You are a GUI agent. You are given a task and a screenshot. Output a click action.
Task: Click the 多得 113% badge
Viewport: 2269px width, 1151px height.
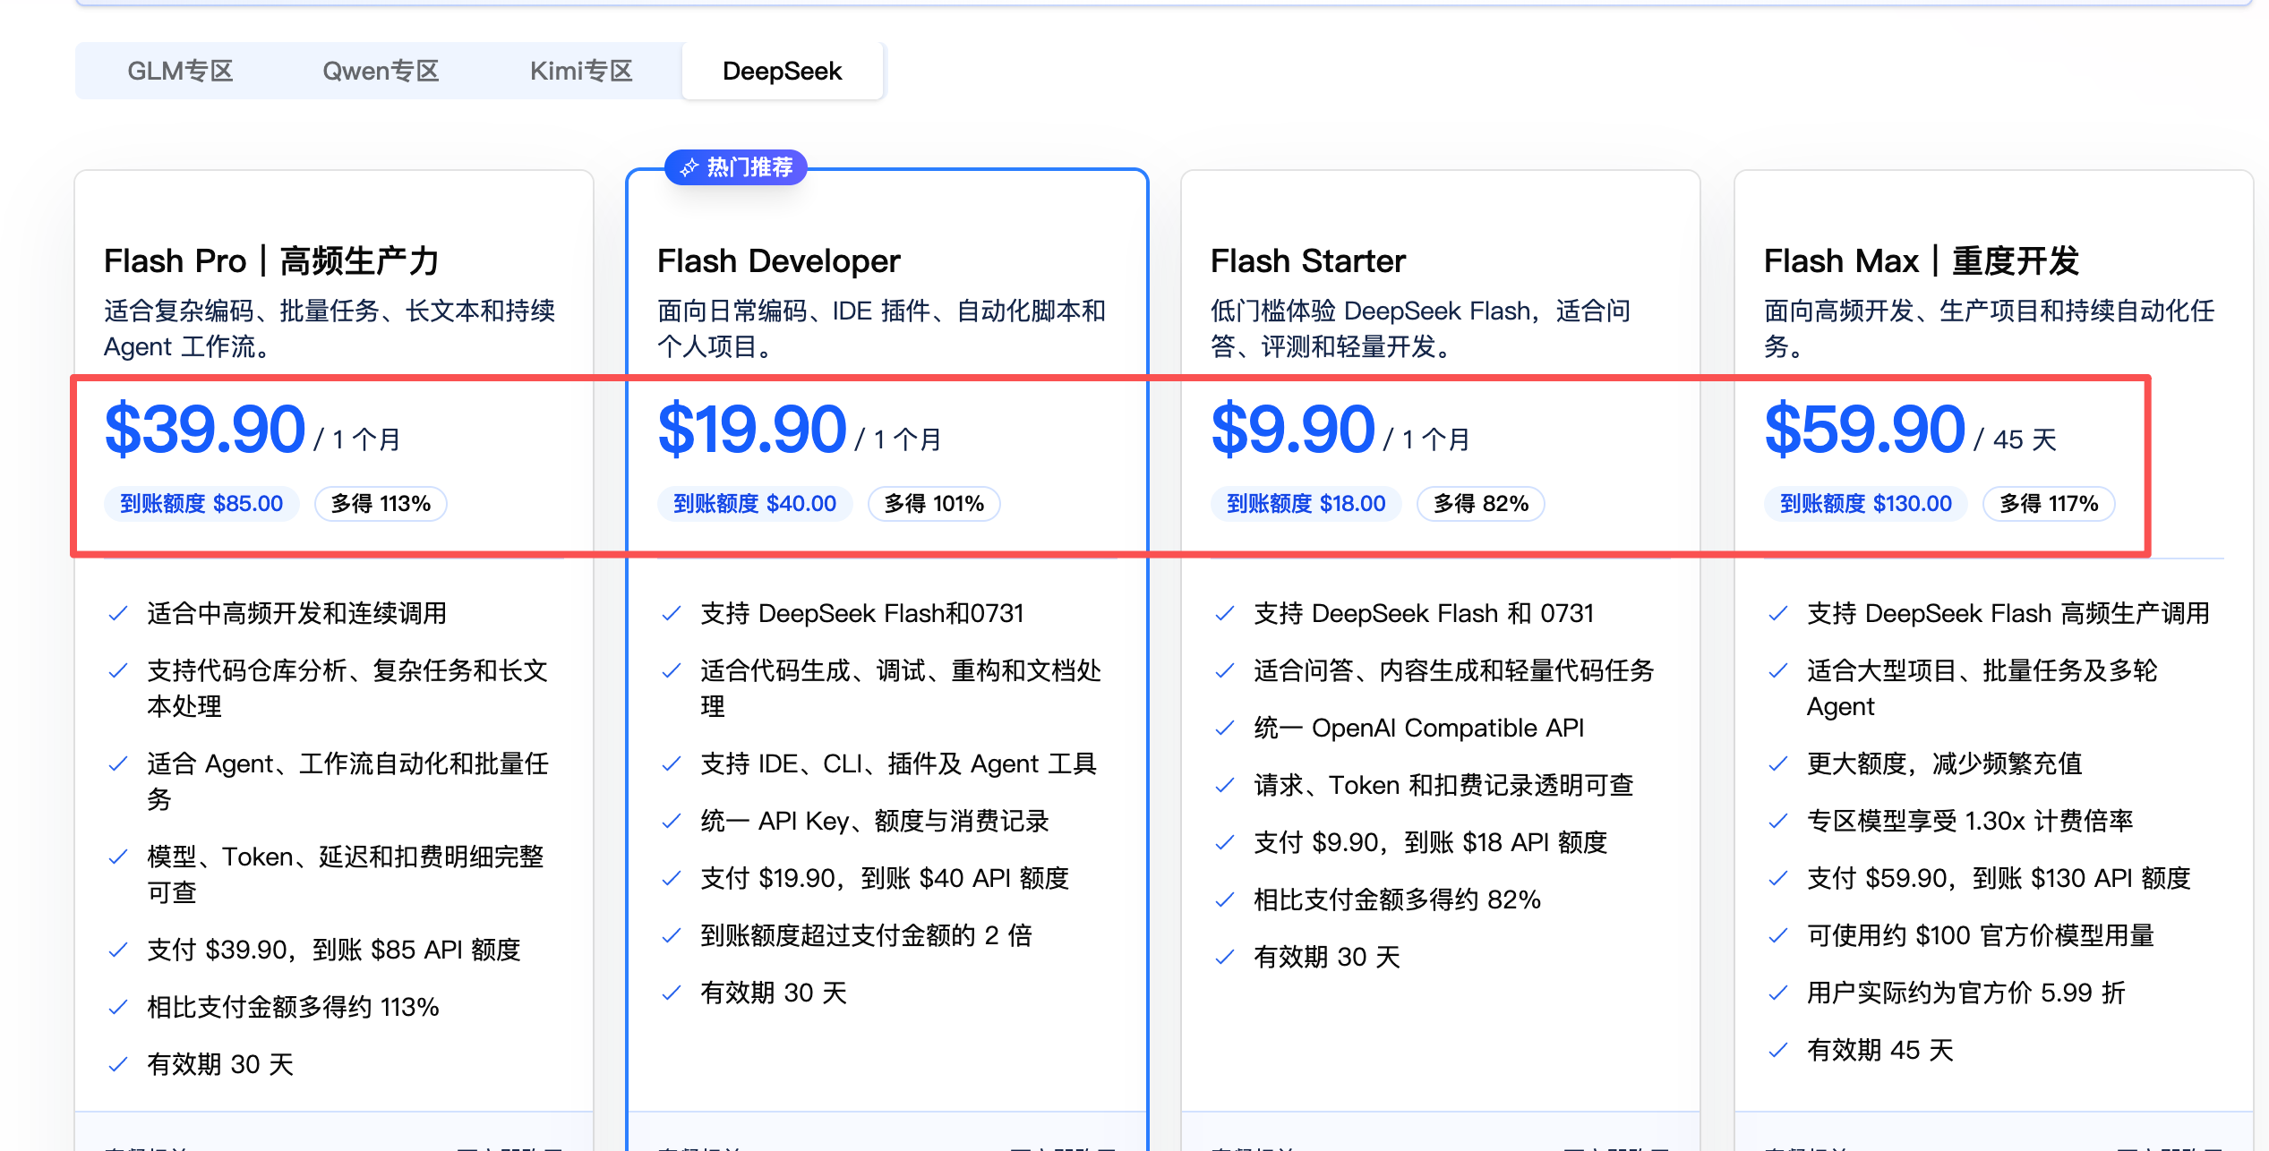(381, 504)
